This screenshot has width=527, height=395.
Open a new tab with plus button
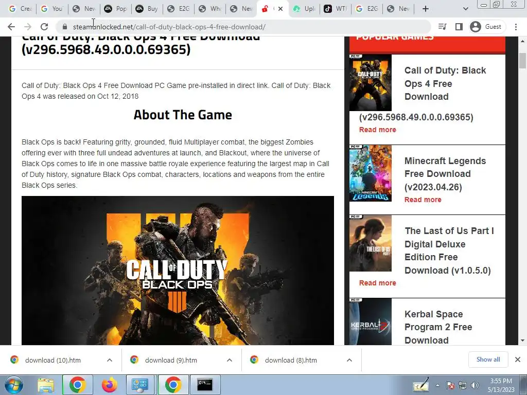[426, 9]
